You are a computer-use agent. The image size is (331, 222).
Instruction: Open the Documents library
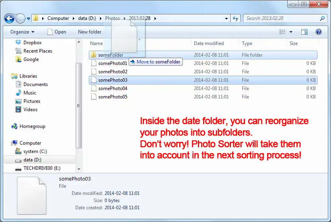tap(36, 84)
